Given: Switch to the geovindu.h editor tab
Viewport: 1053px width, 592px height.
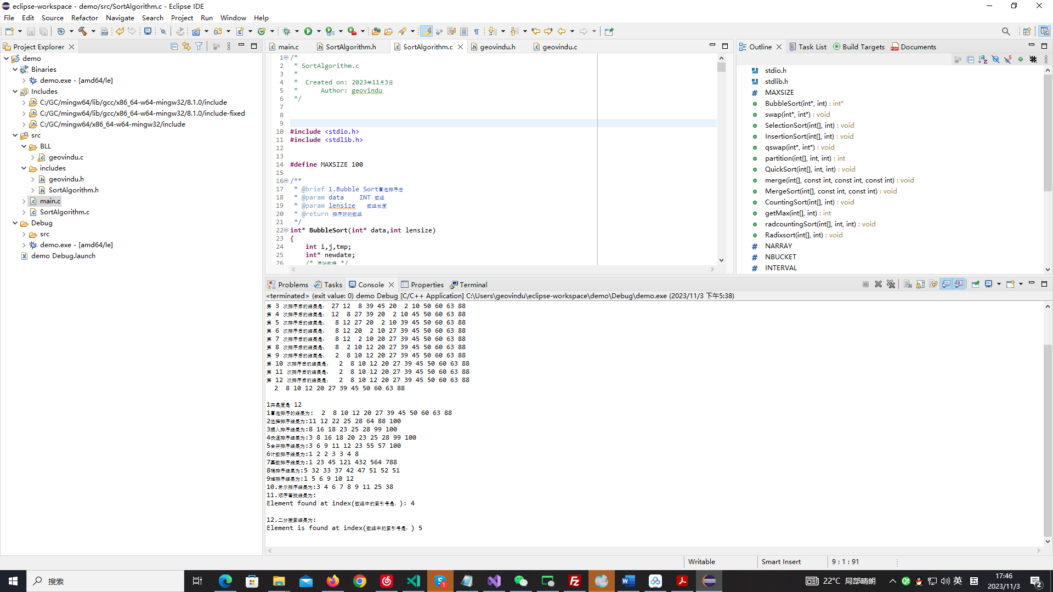Looking at the screenshot, I should pos(497,47).
